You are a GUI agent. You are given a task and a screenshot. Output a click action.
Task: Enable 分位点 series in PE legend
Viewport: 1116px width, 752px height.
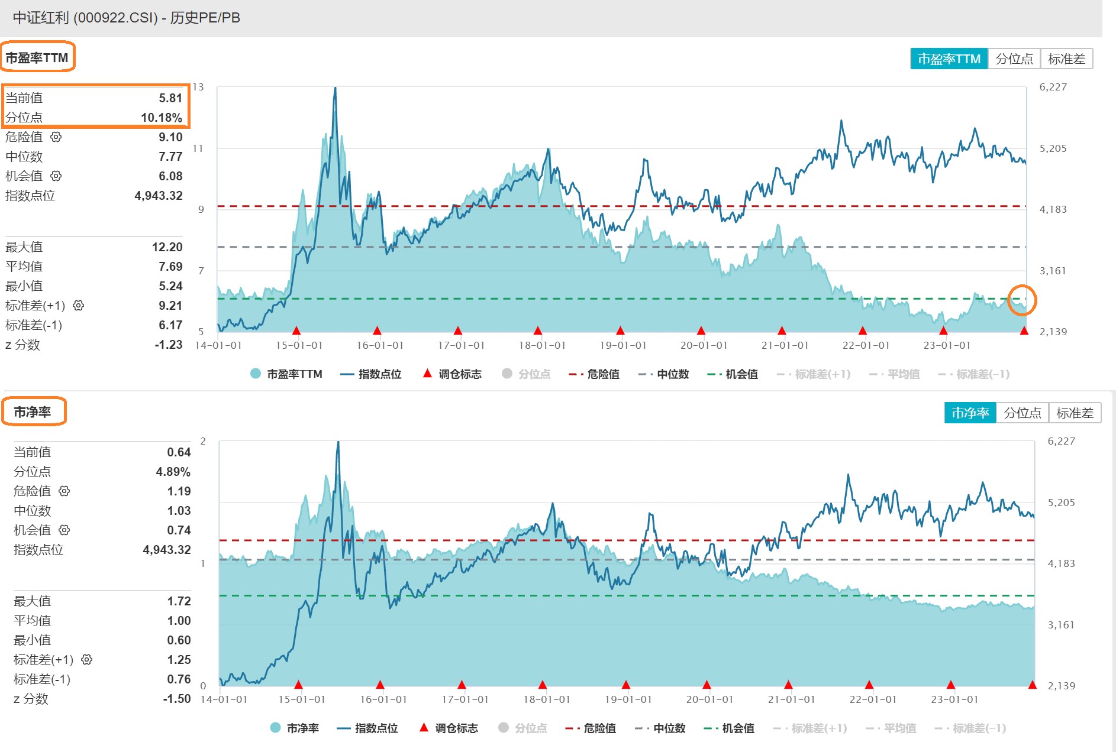click(526, 374)
